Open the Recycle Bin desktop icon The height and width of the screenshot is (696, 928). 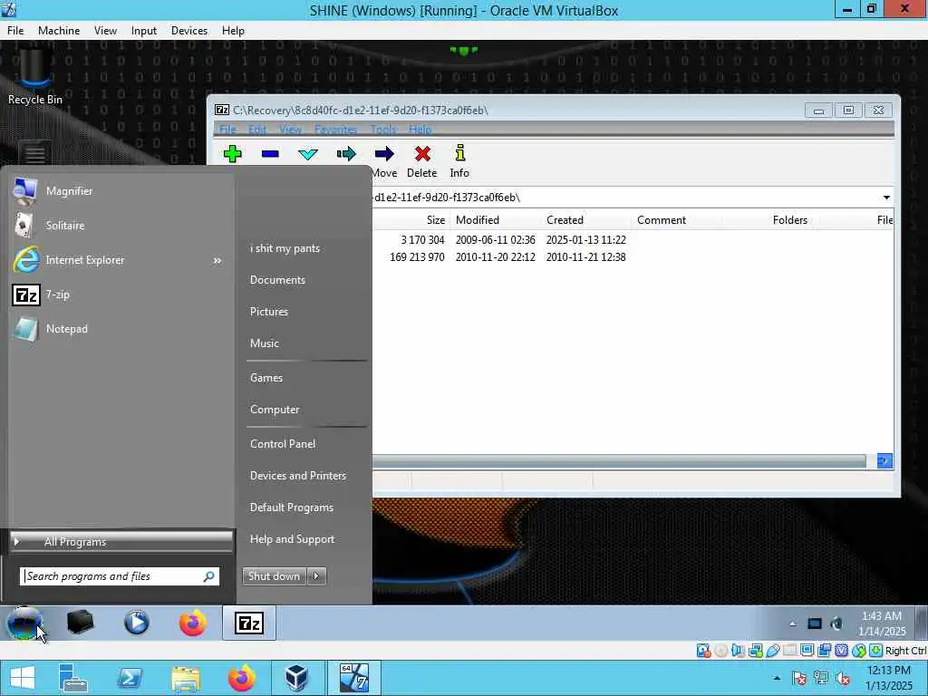click(x=35, y=78)
